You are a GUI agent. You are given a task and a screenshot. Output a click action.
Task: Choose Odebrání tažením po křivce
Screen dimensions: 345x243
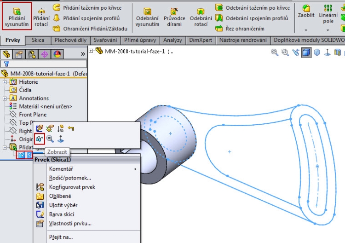coord(253,8)
